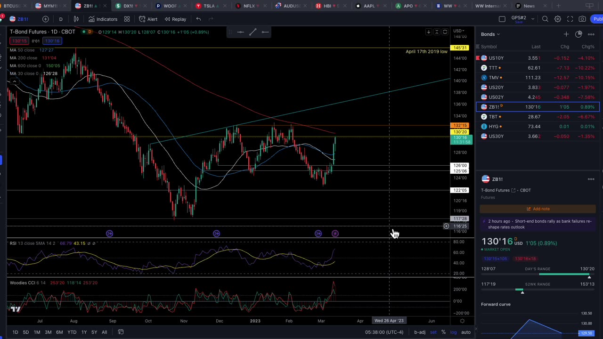Open the indicator templates grid icon
Screen dimensions: 603x339
pyautogui.click(x=127, y=19)
